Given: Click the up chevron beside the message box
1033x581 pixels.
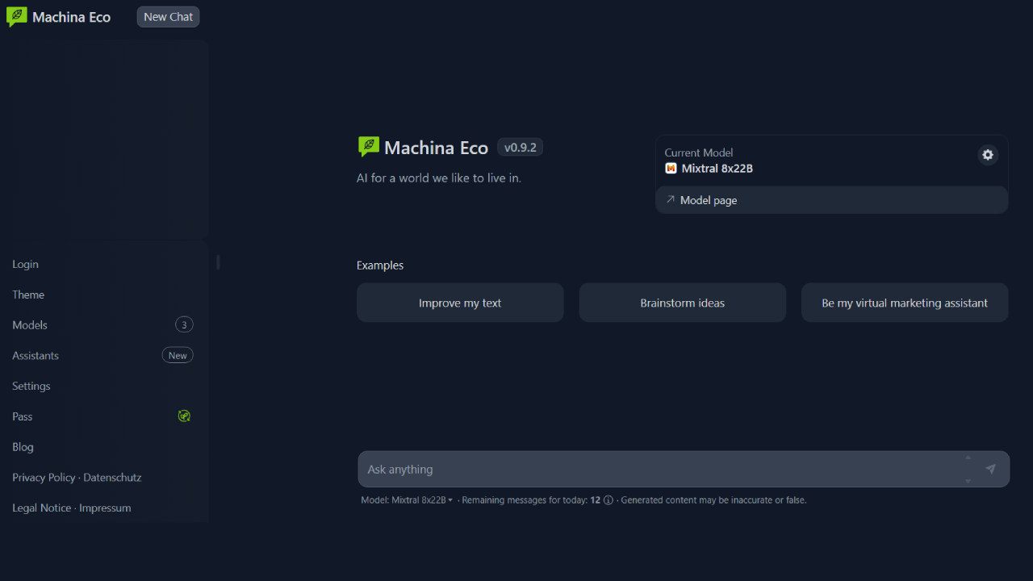Looking at the screenshot, I should tap(968, 458).
